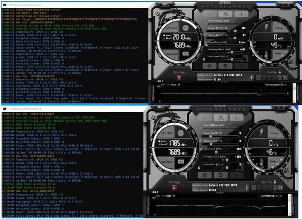302x219 pixels.
Task: Open the info button in the 46°C Afterburner
Action: tap(236, 117)
